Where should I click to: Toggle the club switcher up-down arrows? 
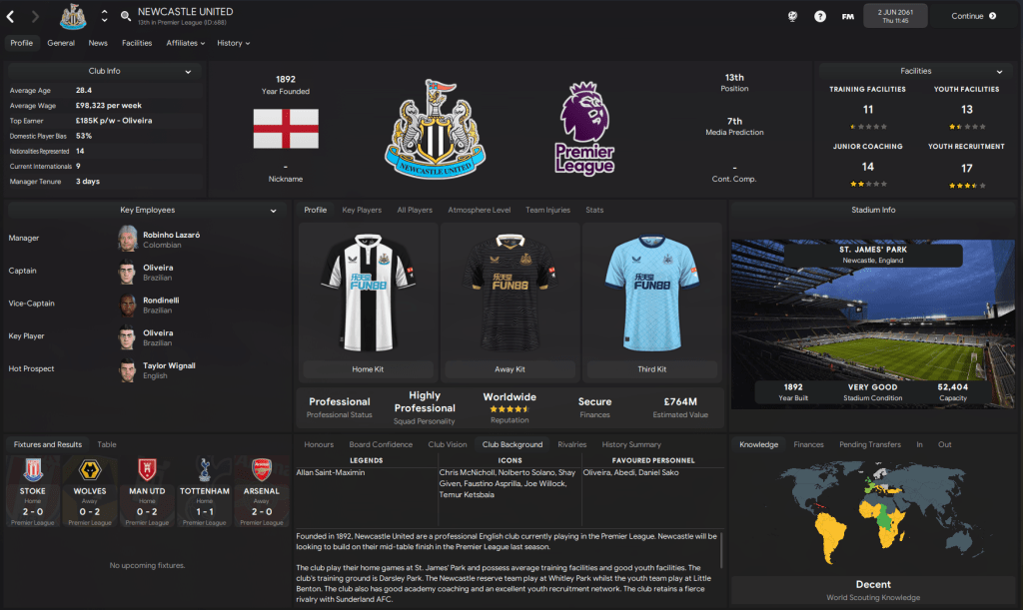pos(104,16)
